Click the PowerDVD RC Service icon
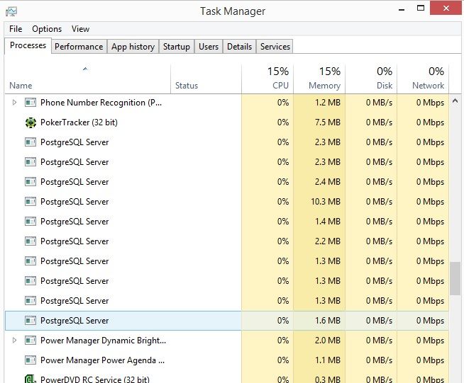 click(31, 379)
